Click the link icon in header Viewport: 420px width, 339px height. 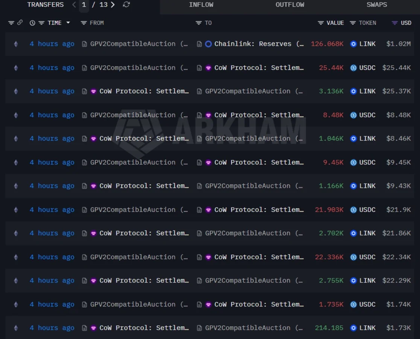(20, 23)
